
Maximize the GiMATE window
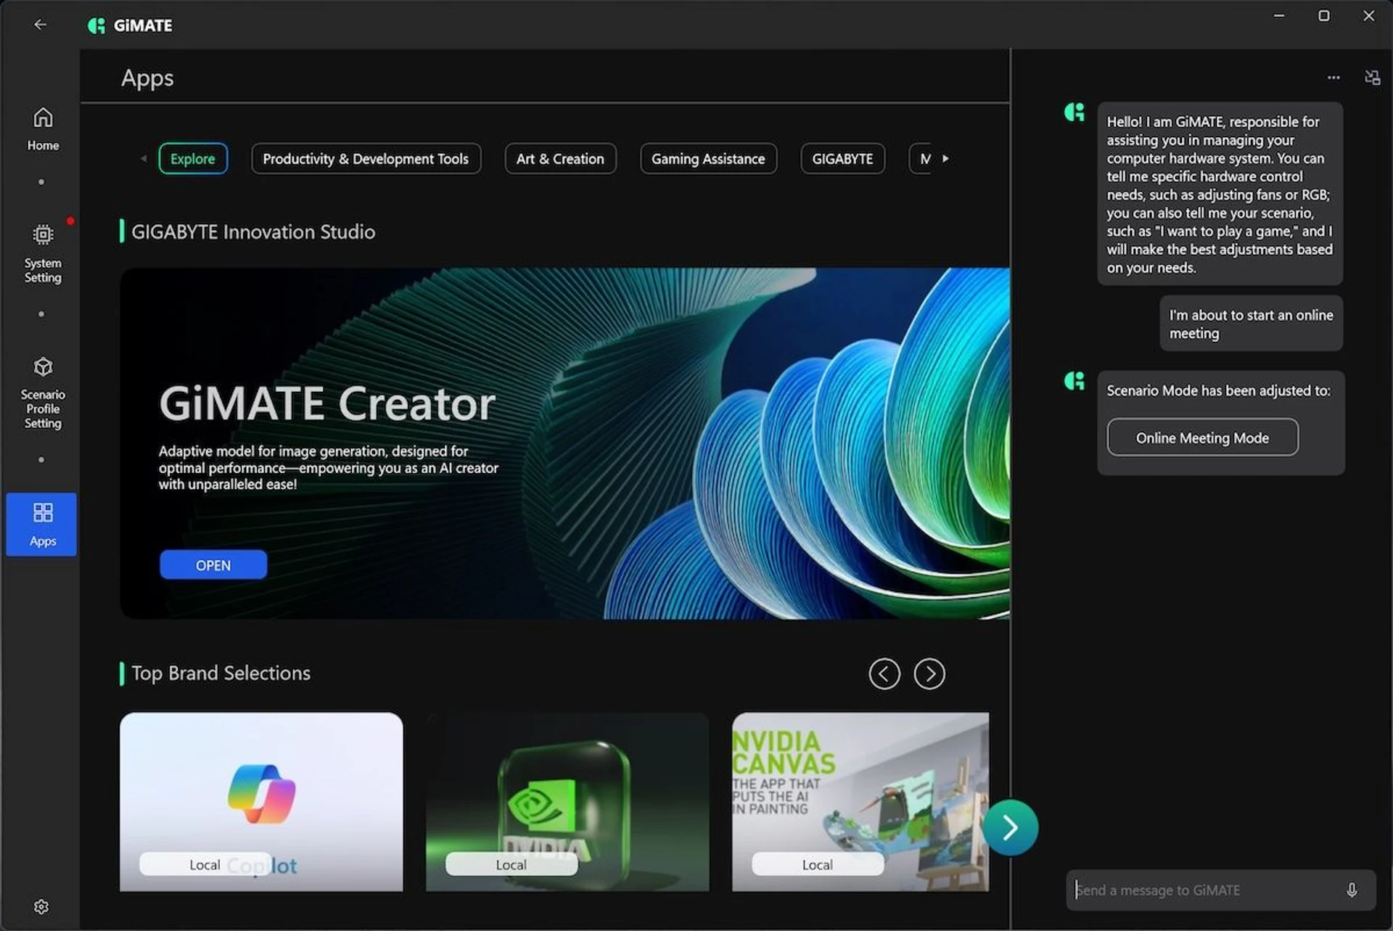pyautogui.click(x=1323, y=15)
